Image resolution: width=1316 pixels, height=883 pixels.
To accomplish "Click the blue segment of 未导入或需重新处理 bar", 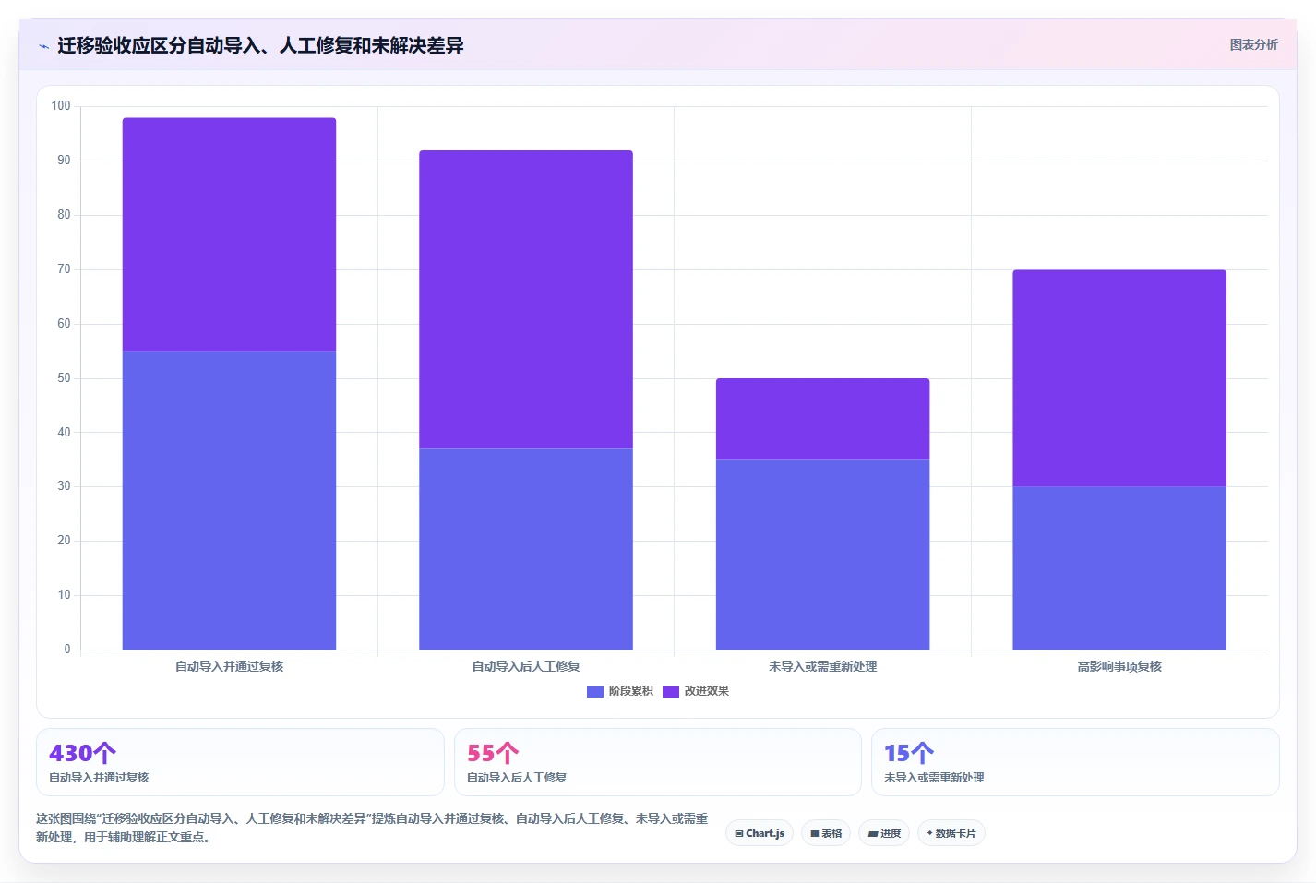I will coord(822,555).
